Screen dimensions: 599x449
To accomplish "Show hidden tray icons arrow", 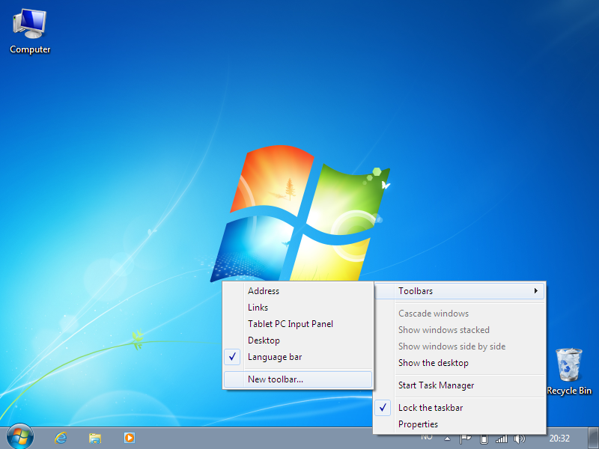I will pos(447,439).
